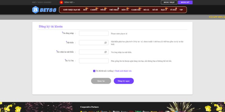Focus the Họ Và Tên input field
This screenshot has height=112, width=225.
pyautogui.click(x=94, y=61)
